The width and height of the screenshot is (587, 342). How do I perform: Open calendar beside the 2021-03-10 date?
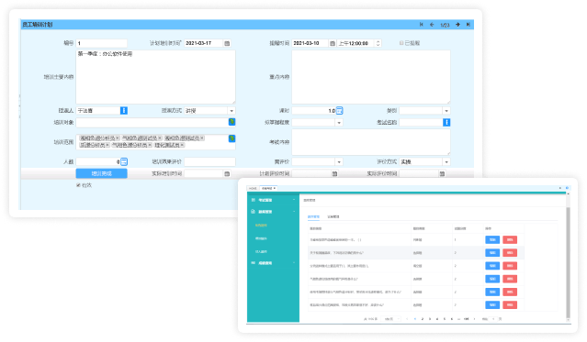[x=333, y=43]
